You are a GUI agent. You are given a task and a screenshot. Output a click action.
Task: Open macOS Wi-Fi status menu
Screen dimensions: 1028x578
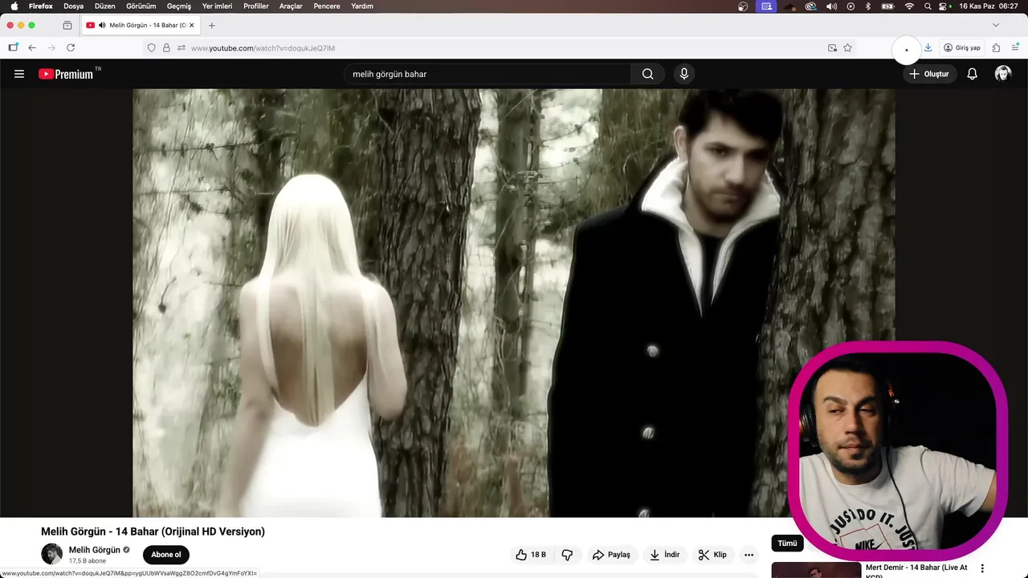[909, 6]
